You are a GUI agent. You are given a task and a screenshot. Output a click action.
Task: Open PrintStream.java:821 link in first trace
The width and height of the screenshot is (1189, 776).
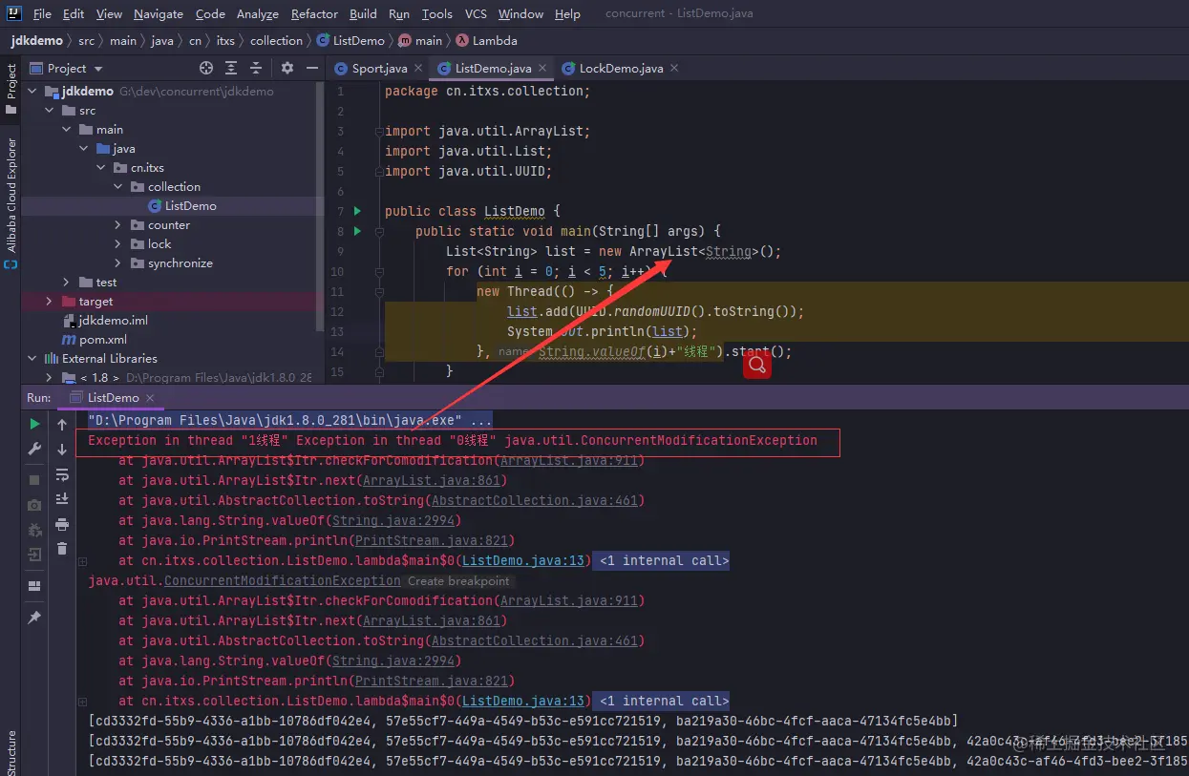430,541
